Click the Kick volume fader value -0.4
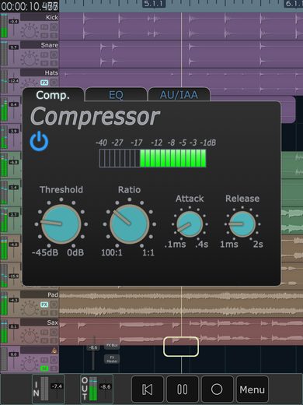The image size is (303, 405). [x=13, y=22]
